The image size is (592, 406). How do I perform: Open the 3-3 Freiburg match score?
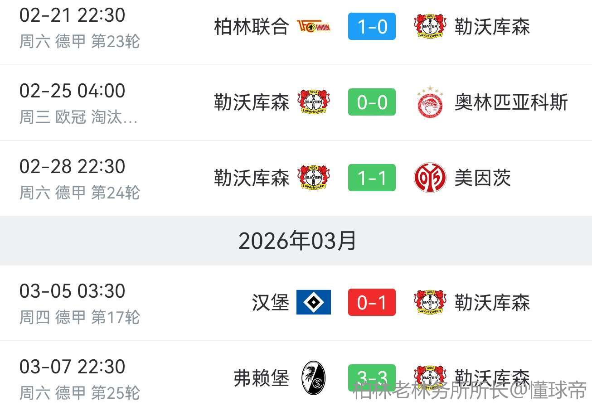(x=372, y=377)
